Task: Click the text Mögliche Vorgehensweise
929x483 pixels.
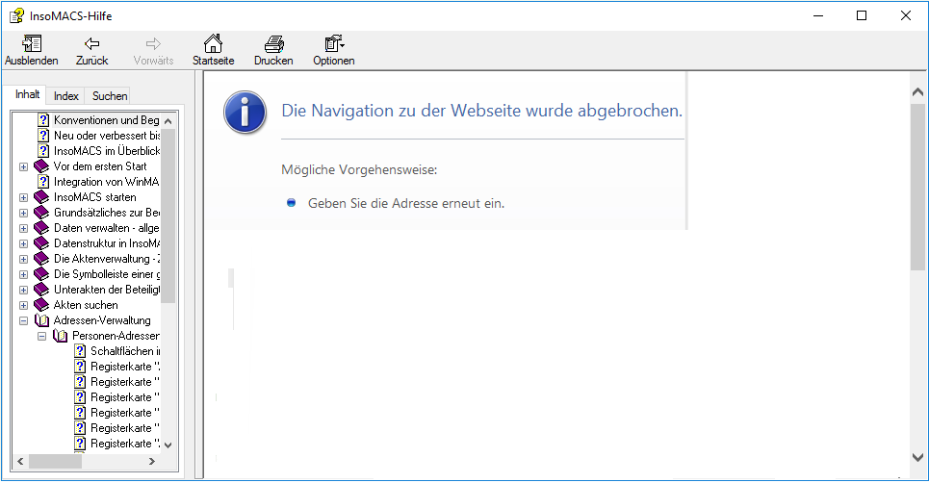Action: pyautogui.click(x=359, y=170)
